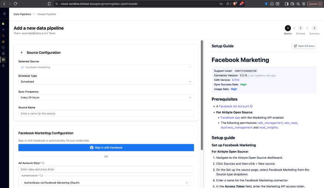Image resolution: width=324 pixels, height=188 pixels.
Task: Click the Source Name input field
Action: [x=106, y=113]
